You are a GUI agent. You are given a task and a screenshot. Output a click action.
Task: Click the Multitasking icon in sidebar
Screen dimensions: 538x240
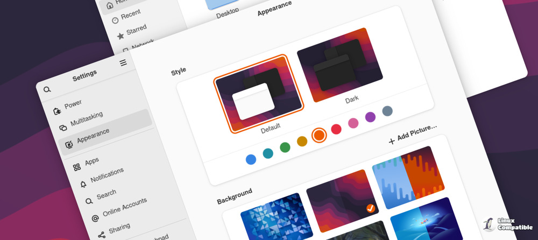(63, 128)
